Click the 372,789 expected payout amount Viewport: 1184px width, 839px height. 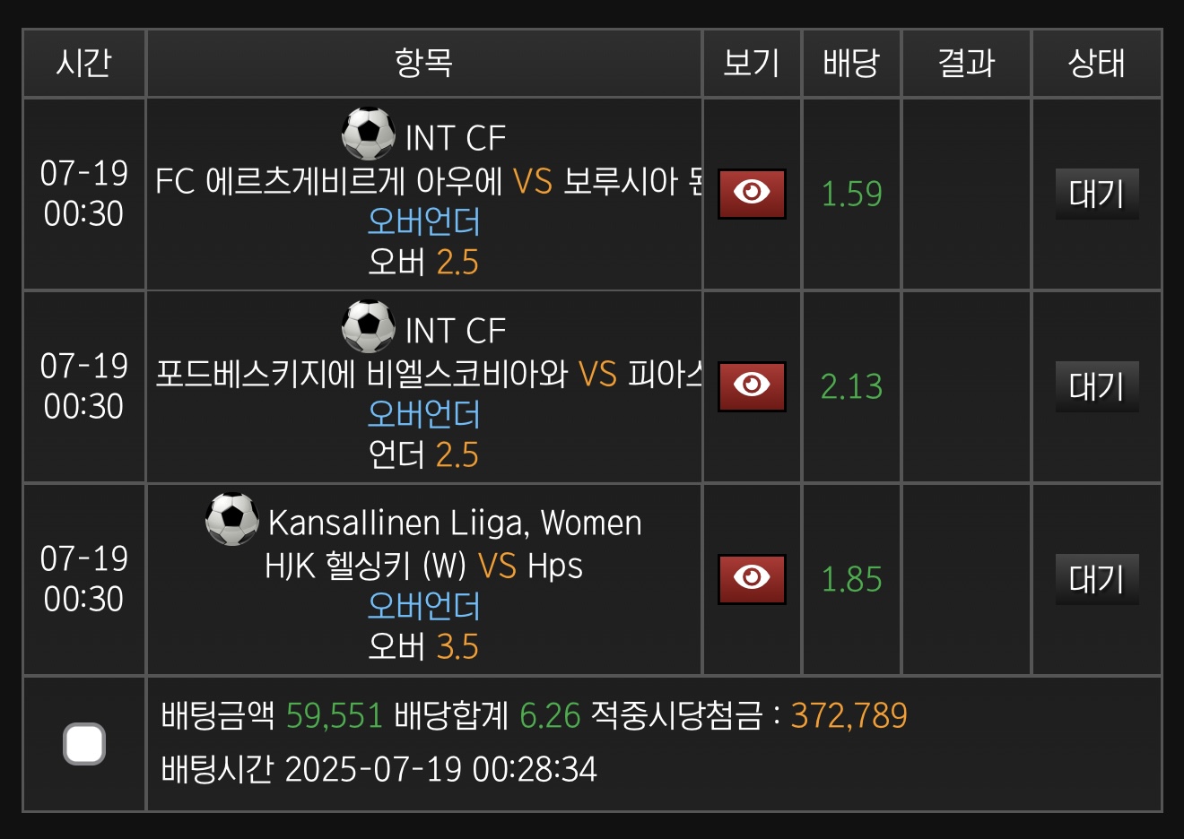point(849,716)
